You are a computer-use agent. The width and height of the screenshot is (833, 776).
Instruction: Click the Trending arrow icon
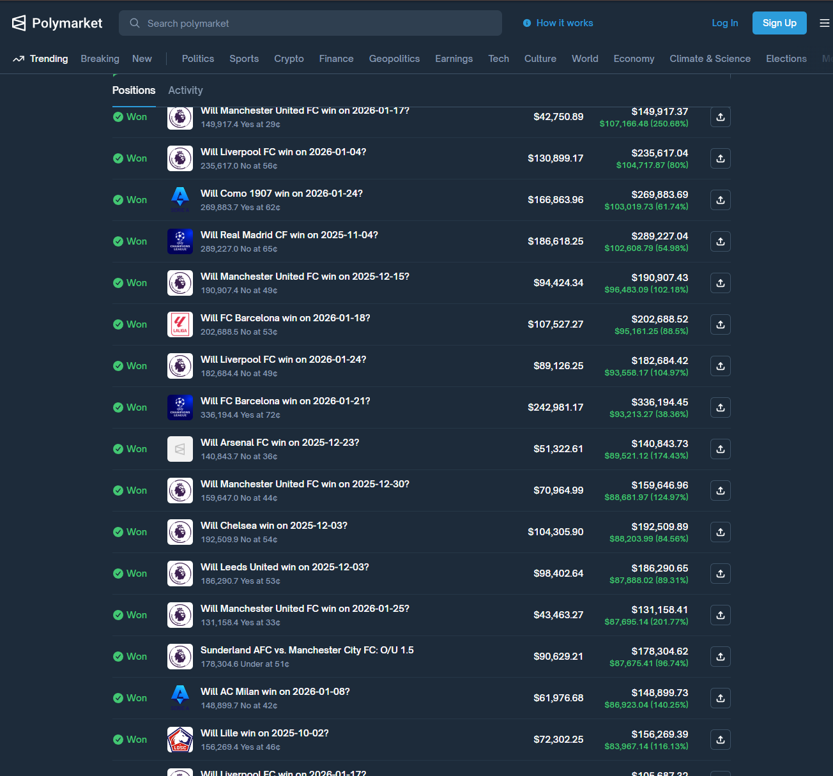coord(19,59)
